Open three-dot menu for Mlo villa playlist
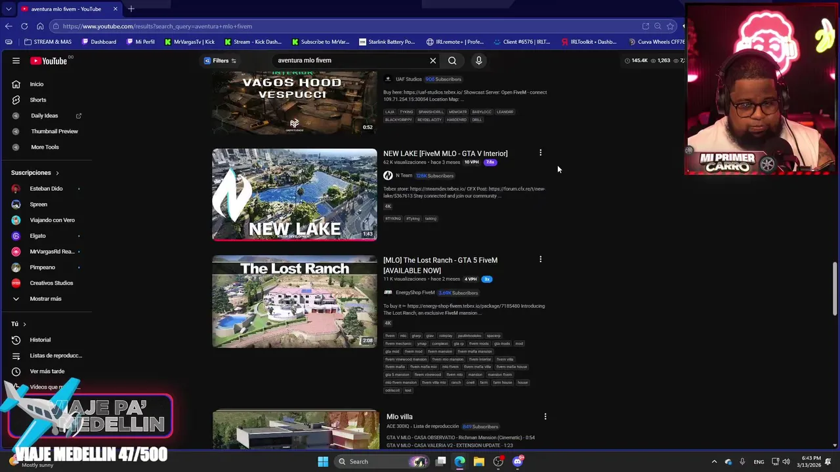The width and height of the screenshot is (840, 472). click(545, 416)
